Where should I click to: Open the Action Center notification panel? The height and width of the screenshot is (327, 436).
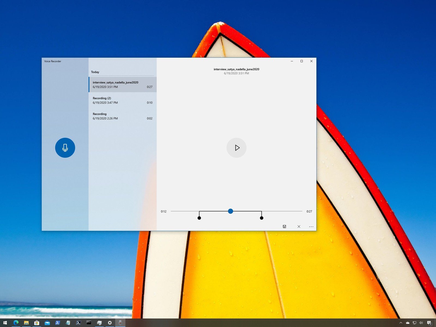(430, 323)
